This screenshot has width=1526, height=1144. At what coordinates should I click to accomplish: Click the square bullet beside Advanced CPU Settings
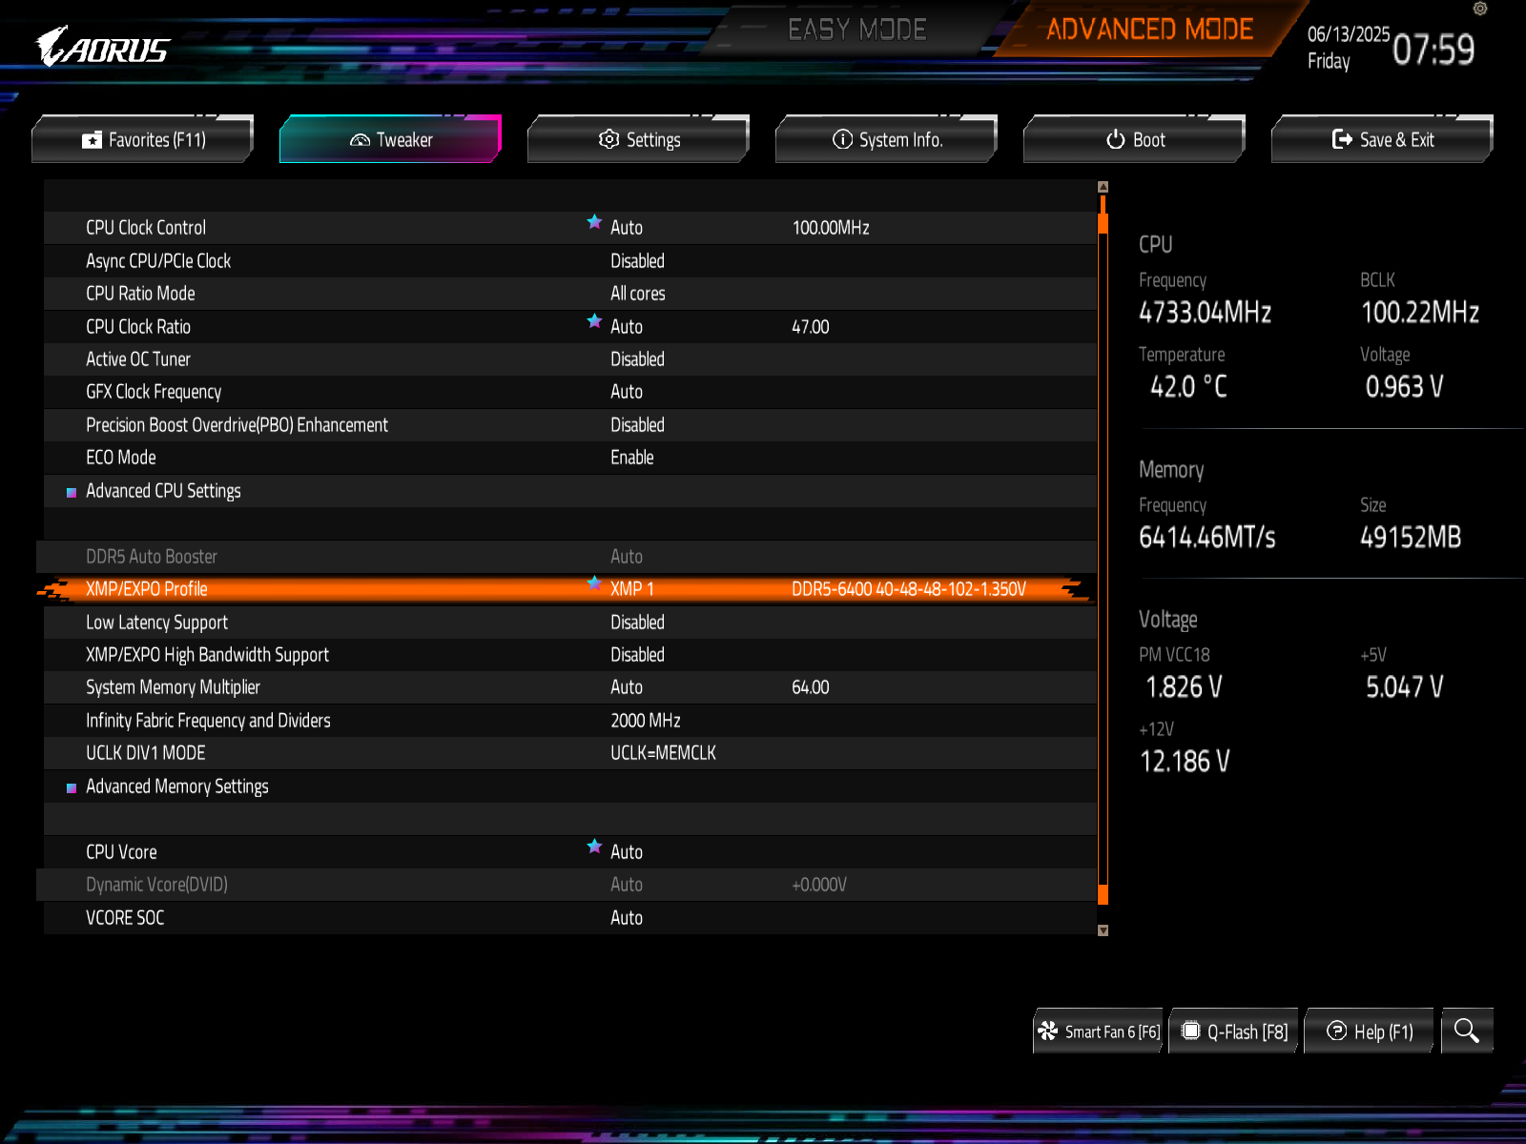72,493
